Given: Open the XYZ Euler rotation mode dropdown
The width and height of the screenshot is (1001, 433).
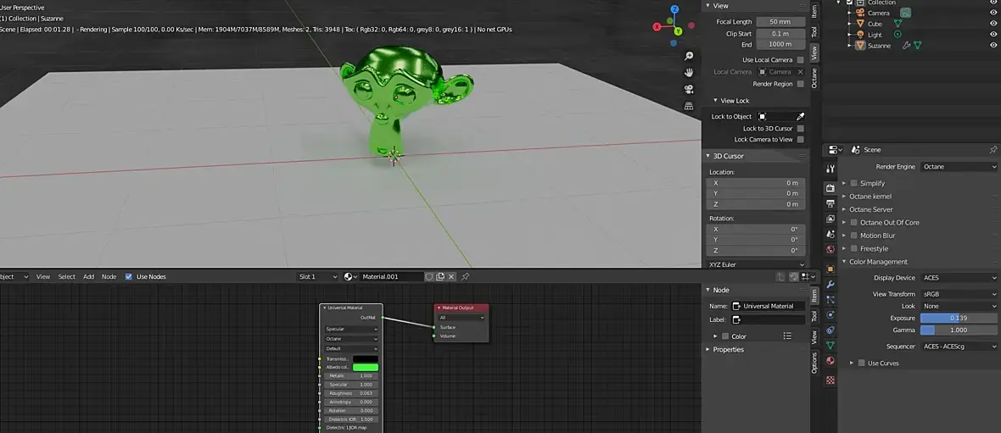Looking at the screenshot, I should pyautogui.click(x=756, y=264).
